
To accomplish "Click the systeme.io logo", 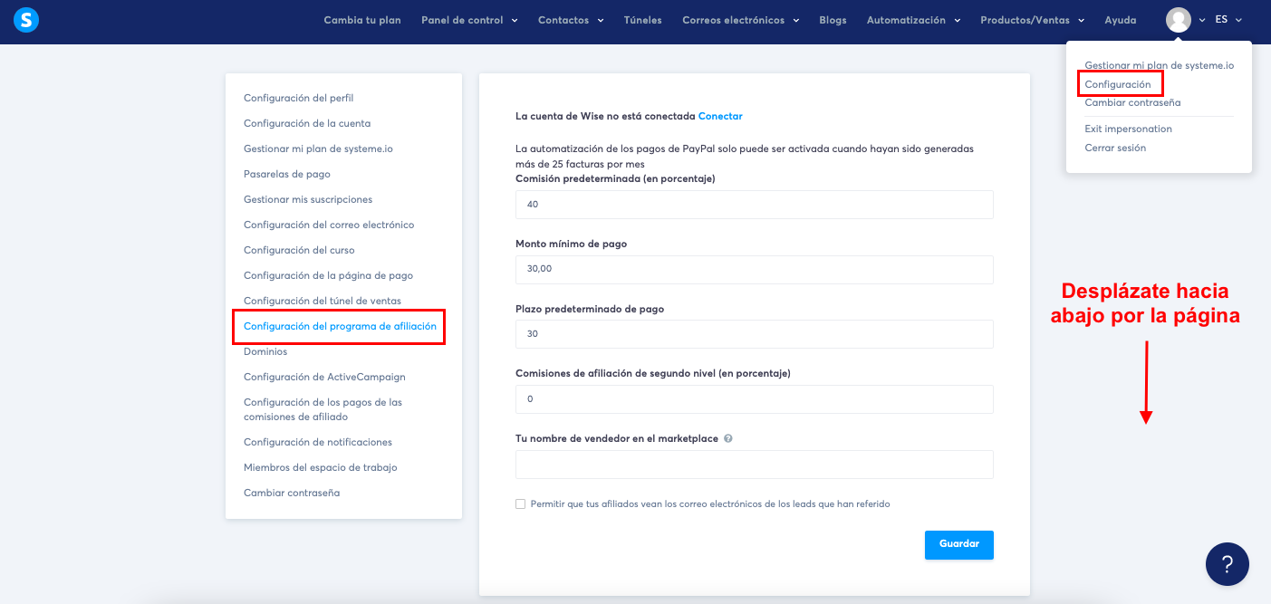I will (x=25, y=19).
